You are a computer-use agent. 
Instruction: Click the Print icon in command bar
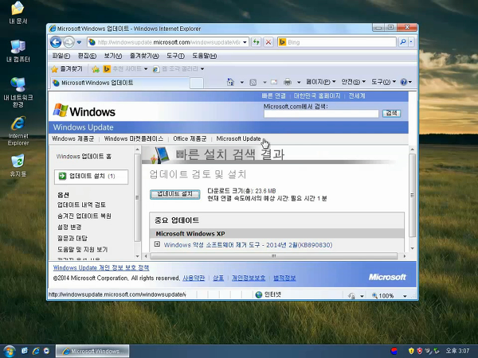(x=288, y=82)
